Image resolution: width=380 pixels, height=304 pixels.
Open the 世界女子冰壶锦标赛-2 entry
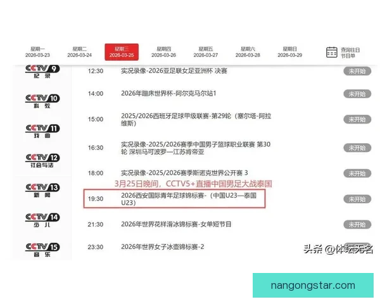coord(163,247)
